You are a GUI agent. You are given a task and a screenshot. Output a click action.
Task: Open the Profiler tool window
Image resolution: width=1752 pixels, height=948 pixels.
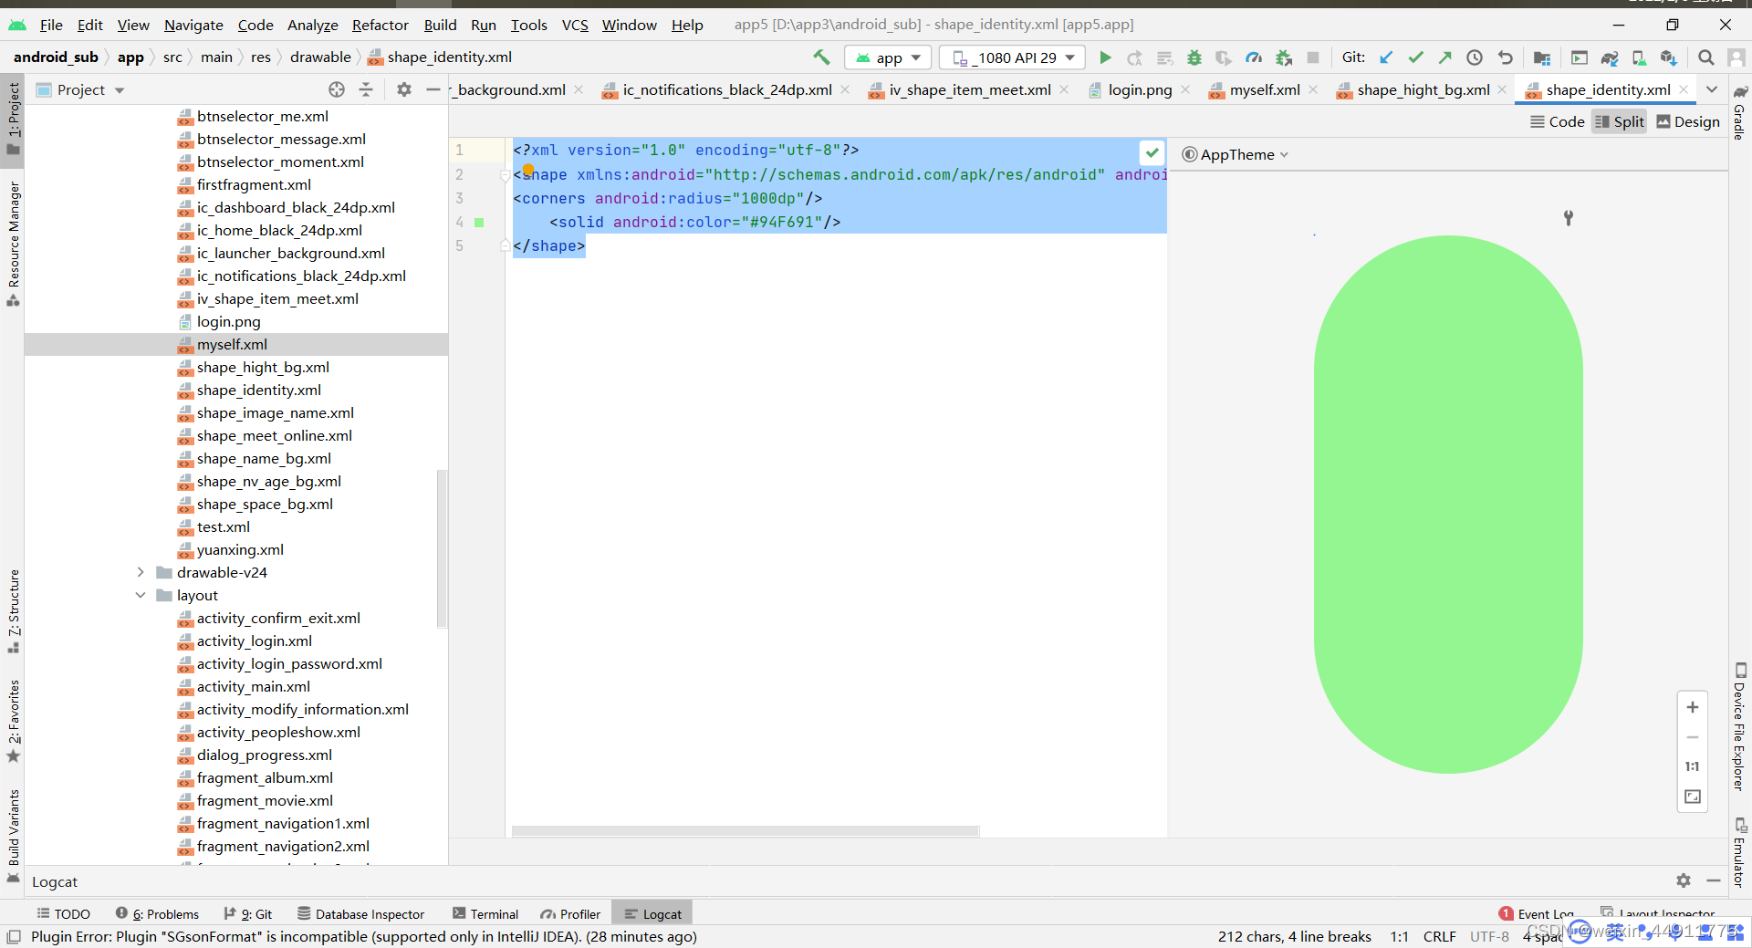(570, 913)
